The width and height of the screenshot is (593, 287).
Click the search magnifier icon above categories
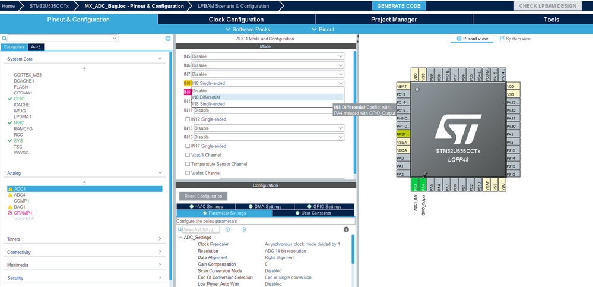(4, 38)
